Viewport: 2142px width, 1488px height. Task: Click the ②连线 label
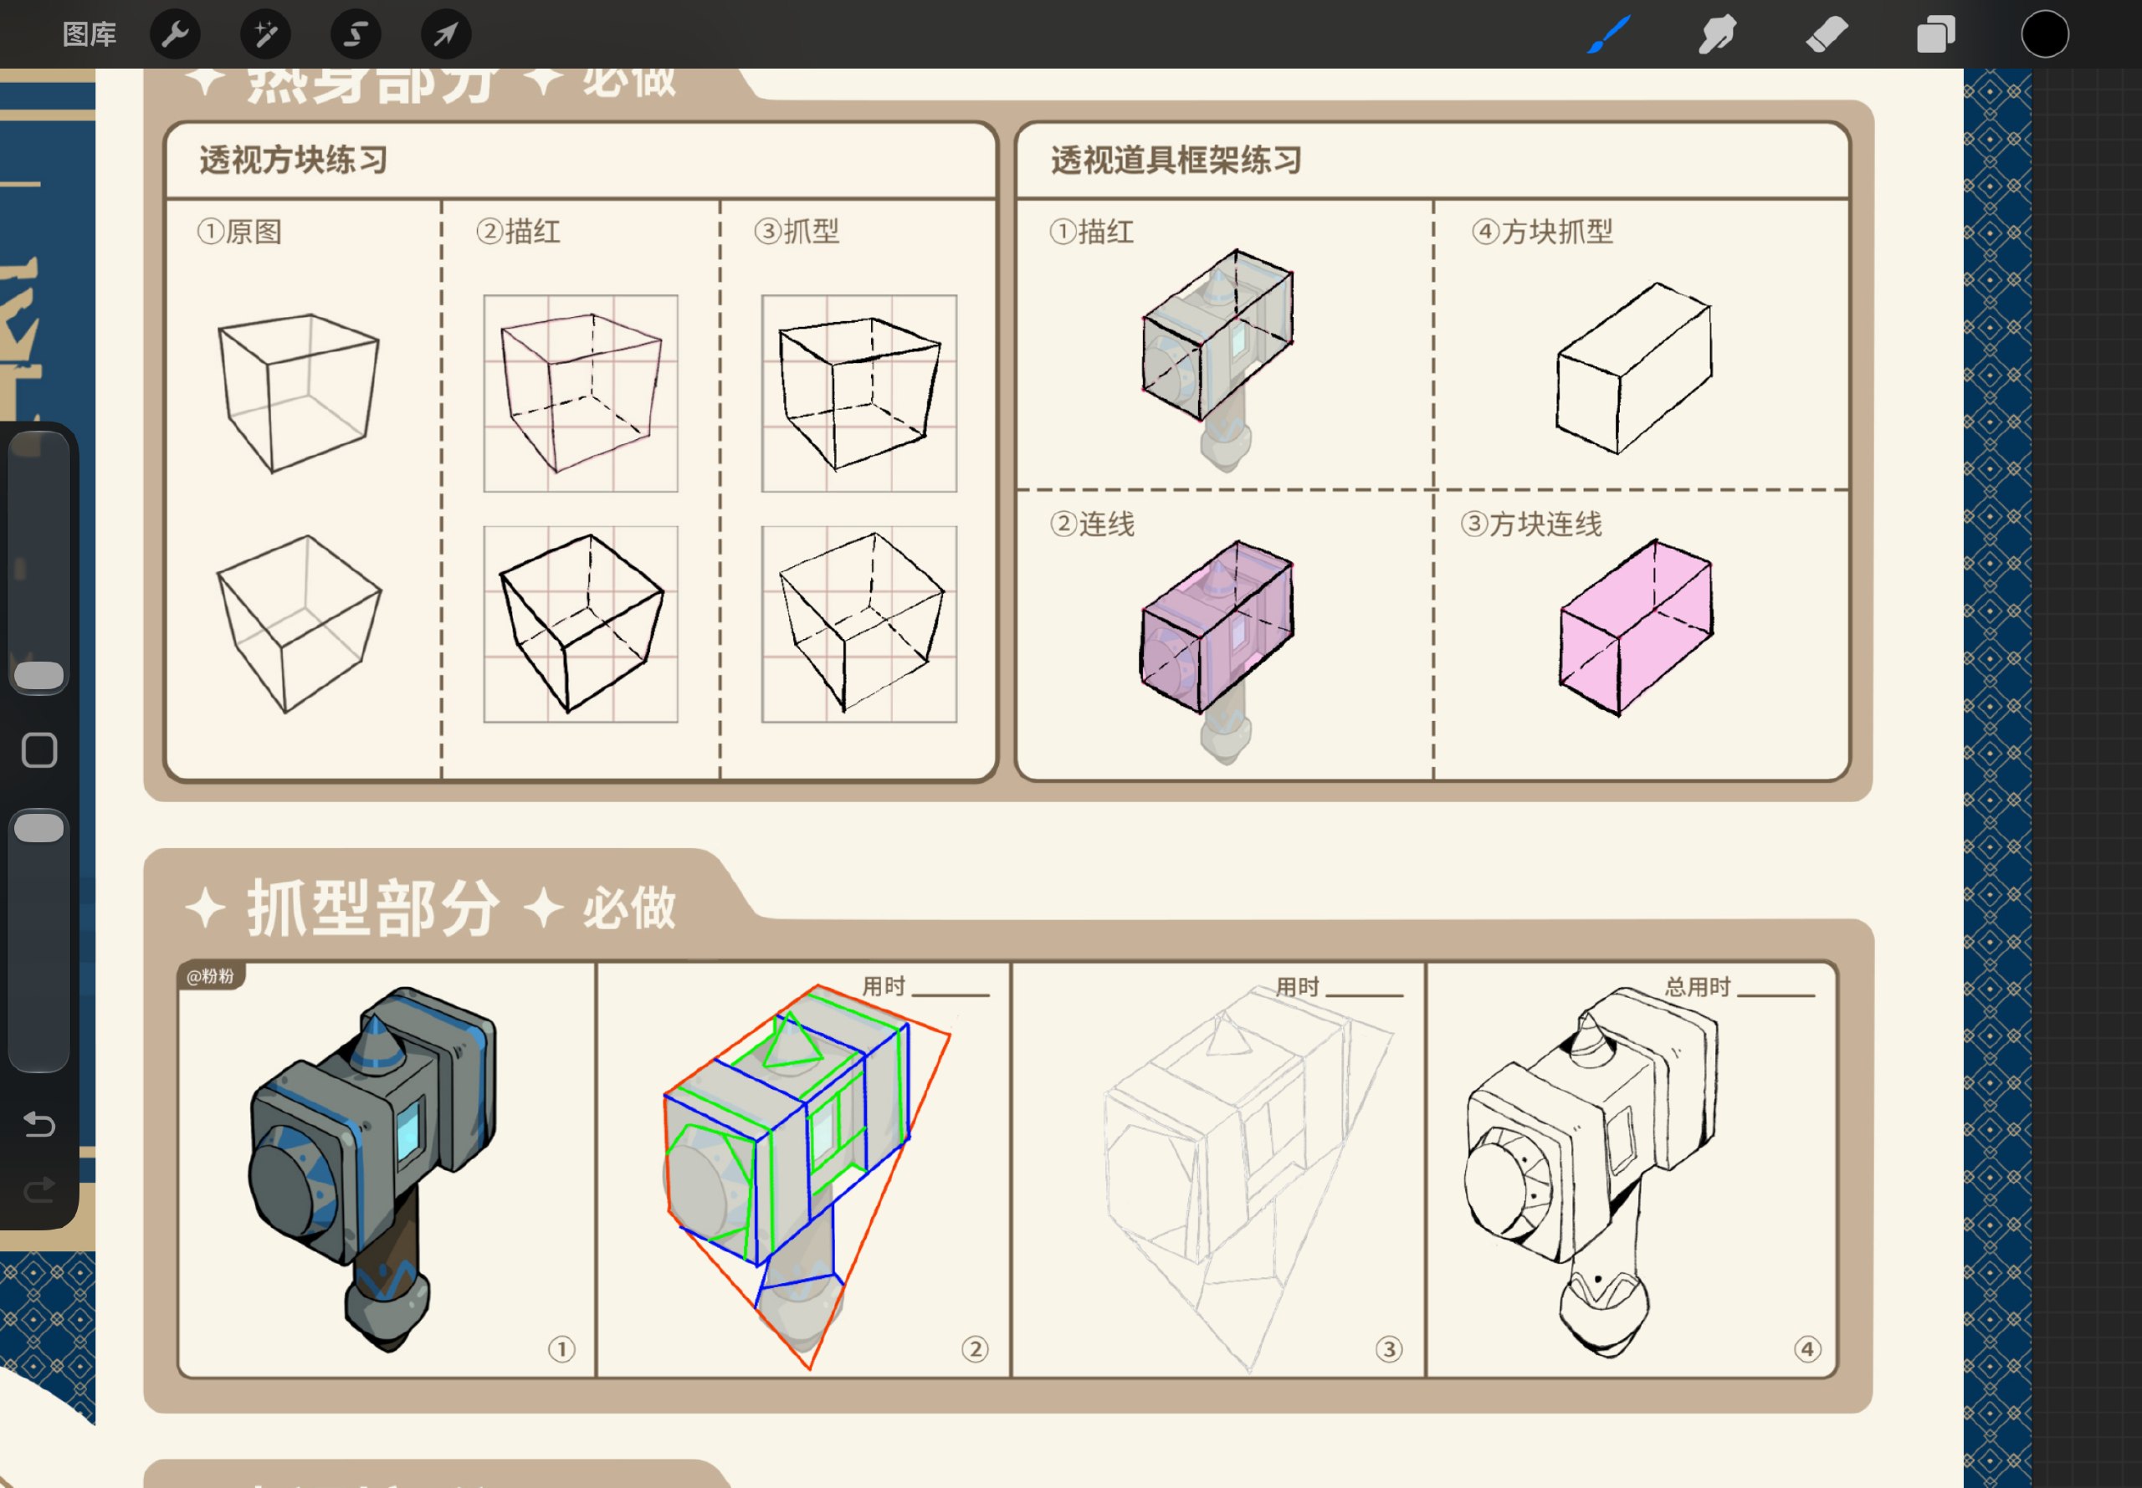coord(1092,524)
